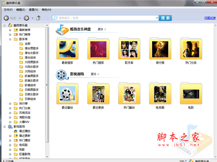
Task: Open the 最新推荐 folder thumbnail
Action: [x=67, y=49]
